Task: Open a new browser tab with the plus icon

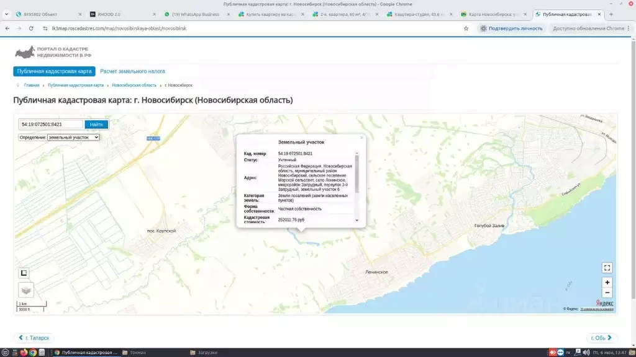Action: 611,14
